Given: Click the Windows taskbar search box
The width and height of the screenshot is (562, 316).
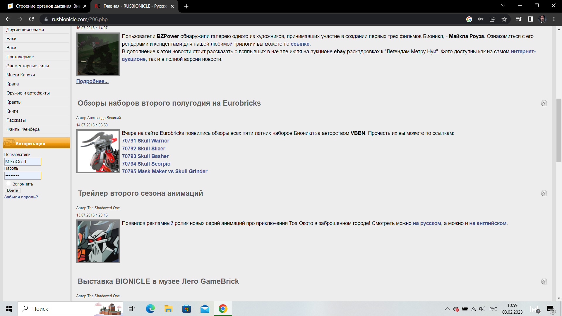Looking at the screenshot, I should pos(70,309).
